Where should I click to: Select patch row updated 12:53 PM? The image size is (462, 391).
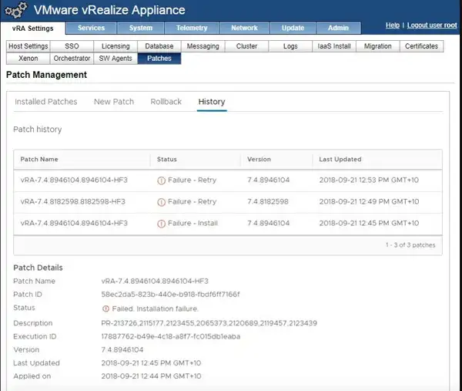tap(228, 180)
